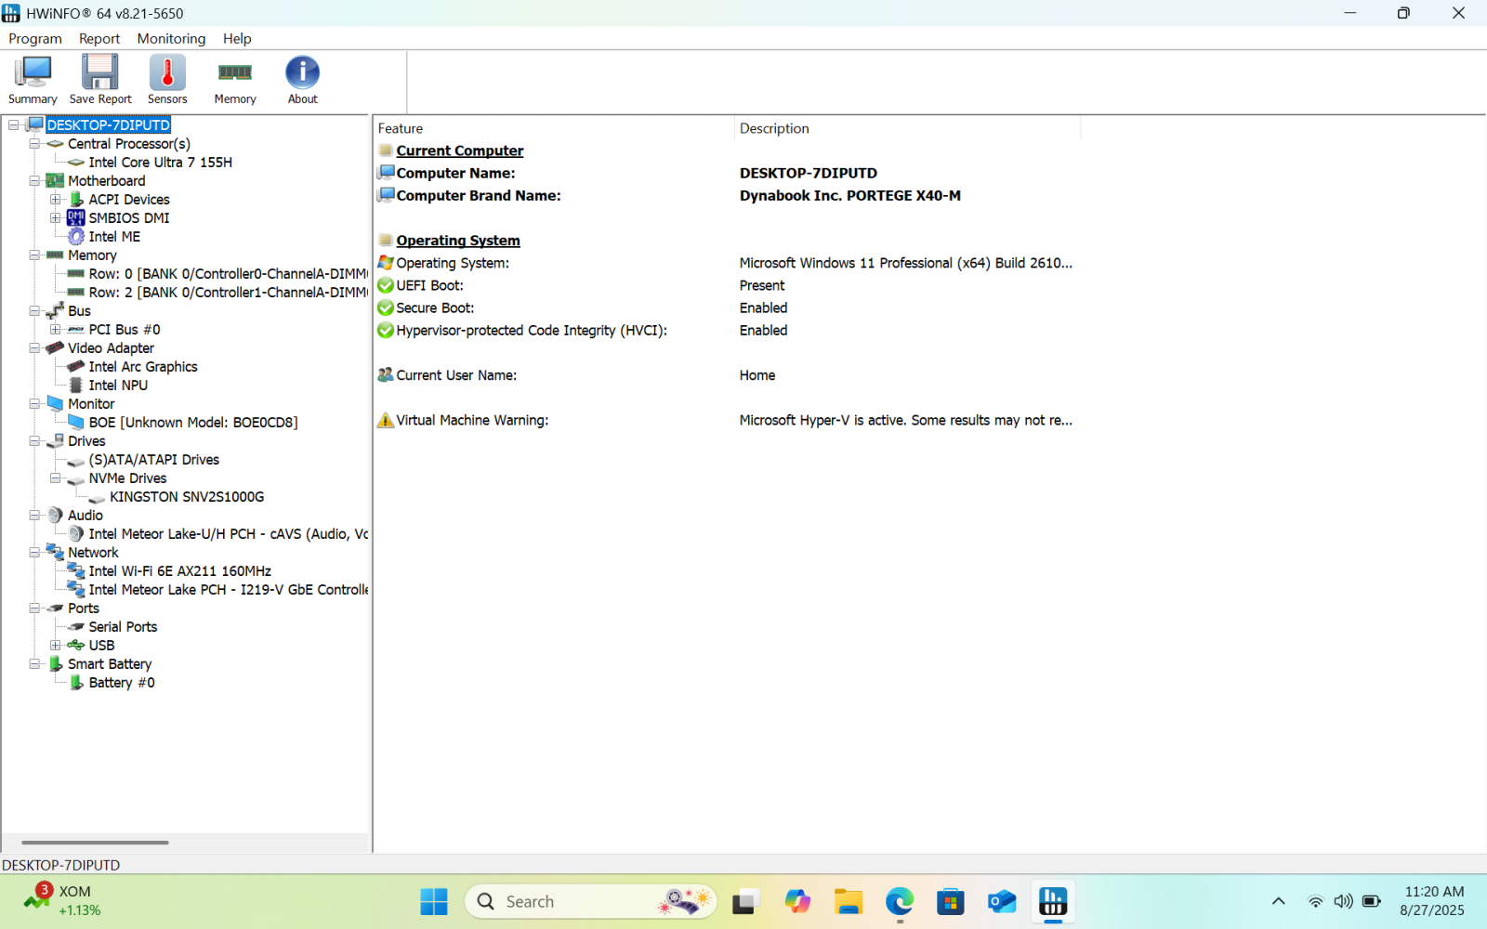Collapse the Central Processor(s) branch
Viewport: 1487px width, 929px height.
pyautogui.click(x=34, y=143)
